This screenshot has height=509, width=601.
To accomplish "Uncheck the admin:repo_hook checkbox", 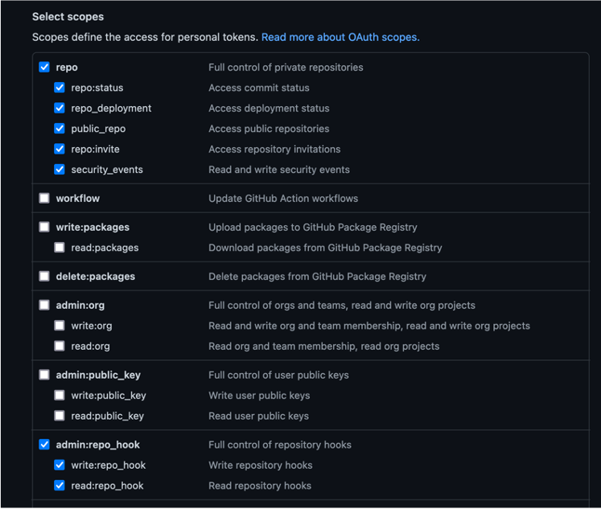I will [44, 445].
